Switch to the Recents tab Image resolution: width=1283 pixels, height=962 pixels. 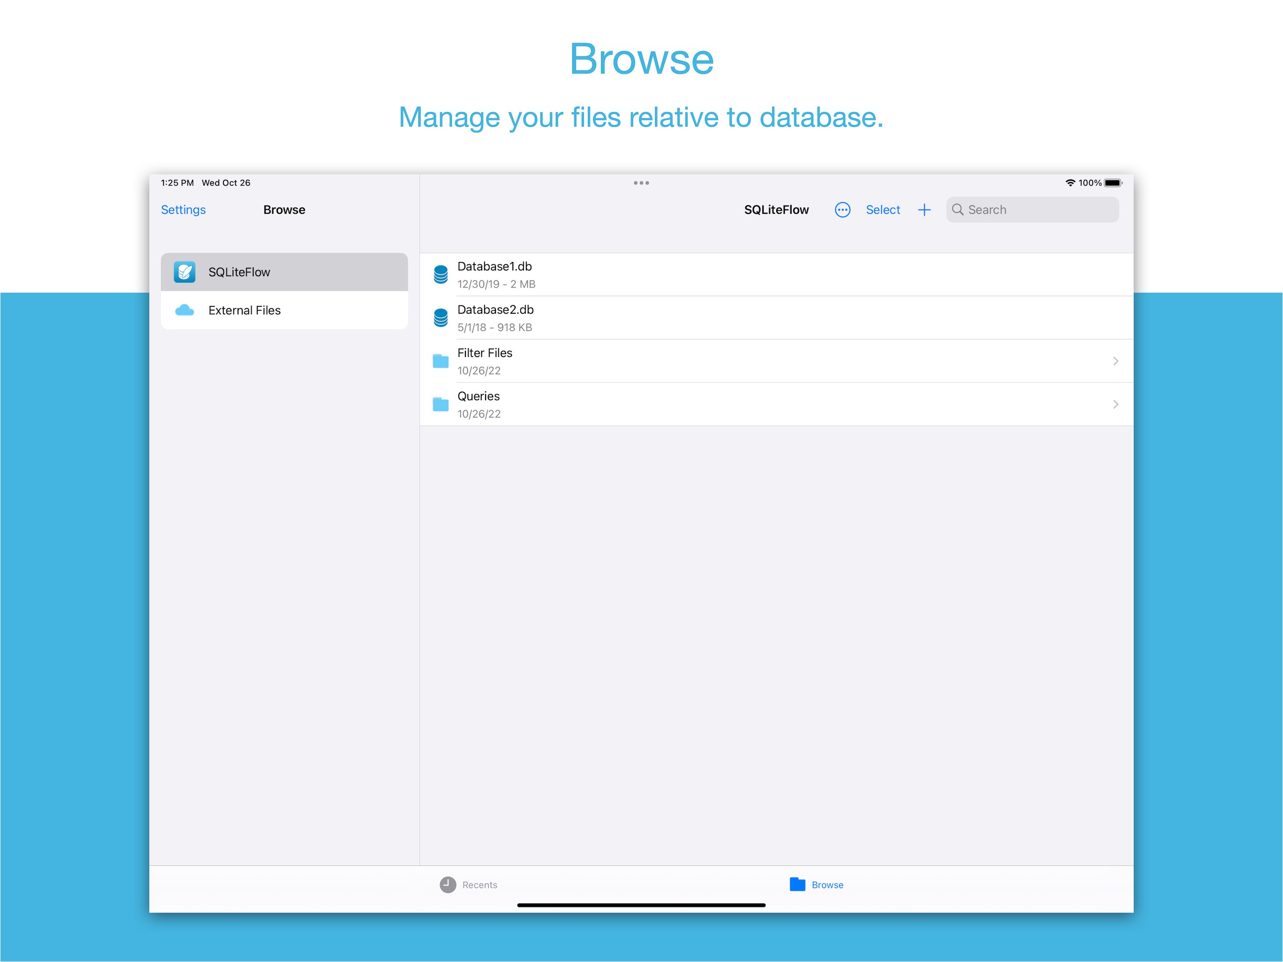[x=469, y=884]
